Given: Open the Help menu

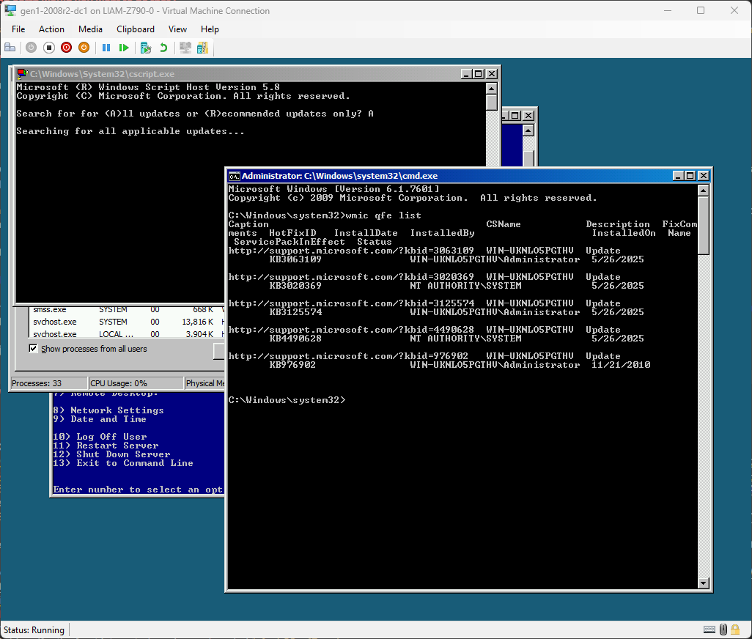Looking at the screenshot, I should (210, 29).
